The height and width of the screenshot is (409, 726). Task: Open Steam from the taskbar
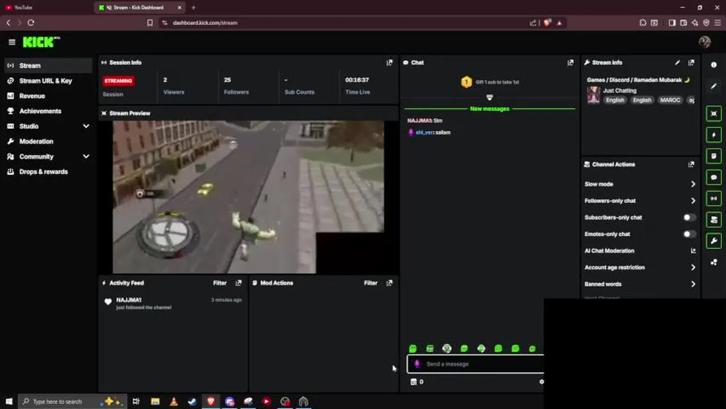click(192, 402)
